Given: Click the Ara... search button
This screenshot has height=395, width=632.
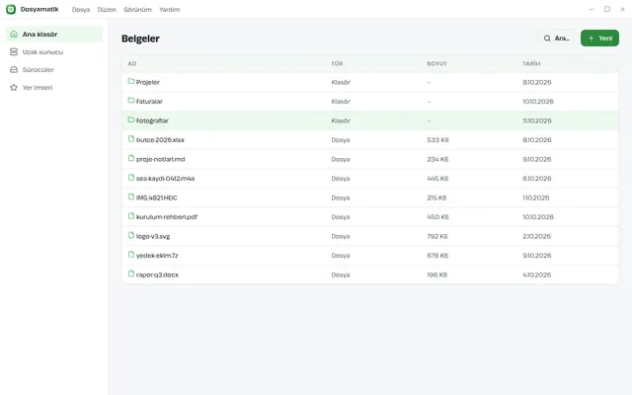Looking at the screenshot, I should pyautogui.click(x=556, y=39).
